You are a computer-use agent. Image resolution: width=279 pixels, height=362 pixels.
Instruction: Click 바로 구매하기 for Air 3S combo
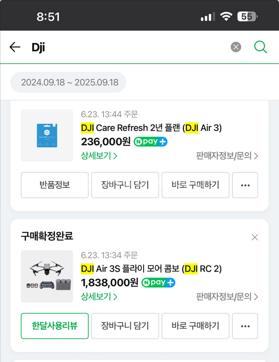pos(195,326)
